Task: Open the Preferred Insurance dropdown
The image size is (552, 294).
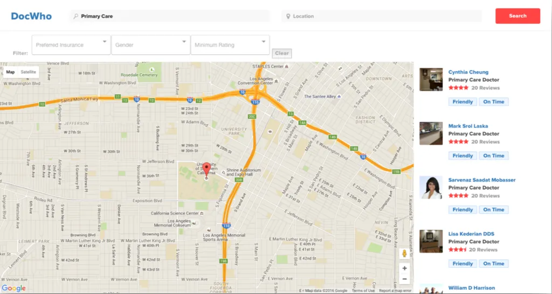Action: click(71, 45)
